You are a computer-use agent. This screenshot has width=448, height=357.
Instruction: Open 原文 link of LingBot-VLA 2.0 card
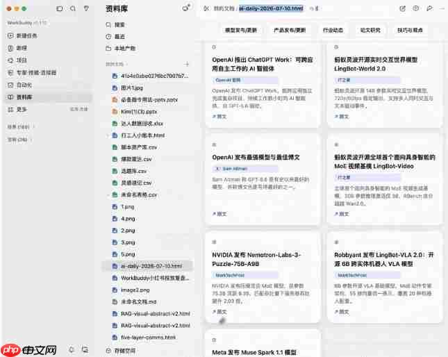click(x=342, y=312)
